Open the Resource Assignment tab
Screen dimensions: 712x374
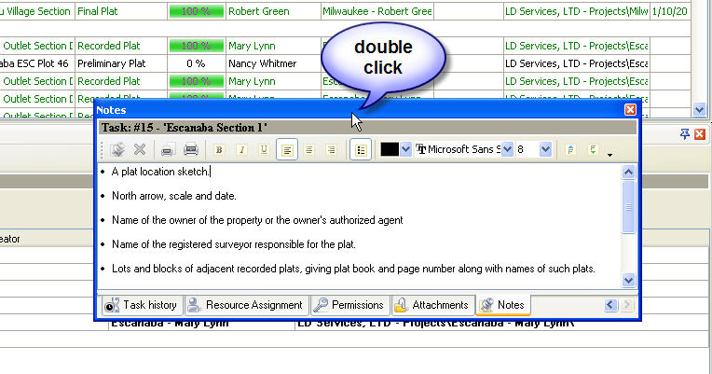[244, 305]
